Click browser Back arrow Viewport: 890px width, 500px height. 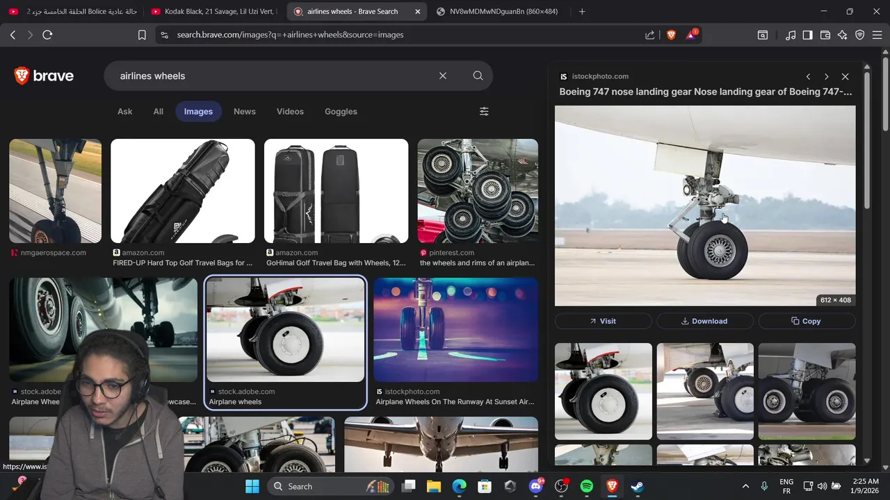point(13,35)
